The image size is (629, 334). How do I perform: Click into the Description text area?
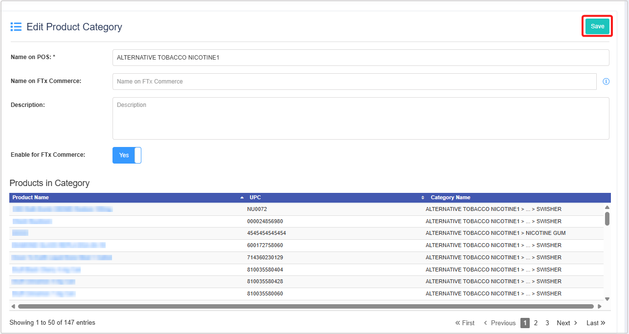point(360,118)
